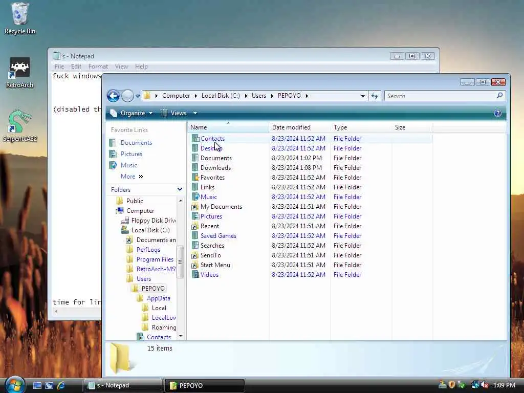Select the Downloads folder icon in file list
Screen dimensions: 524x393
(x=195, y=167)
